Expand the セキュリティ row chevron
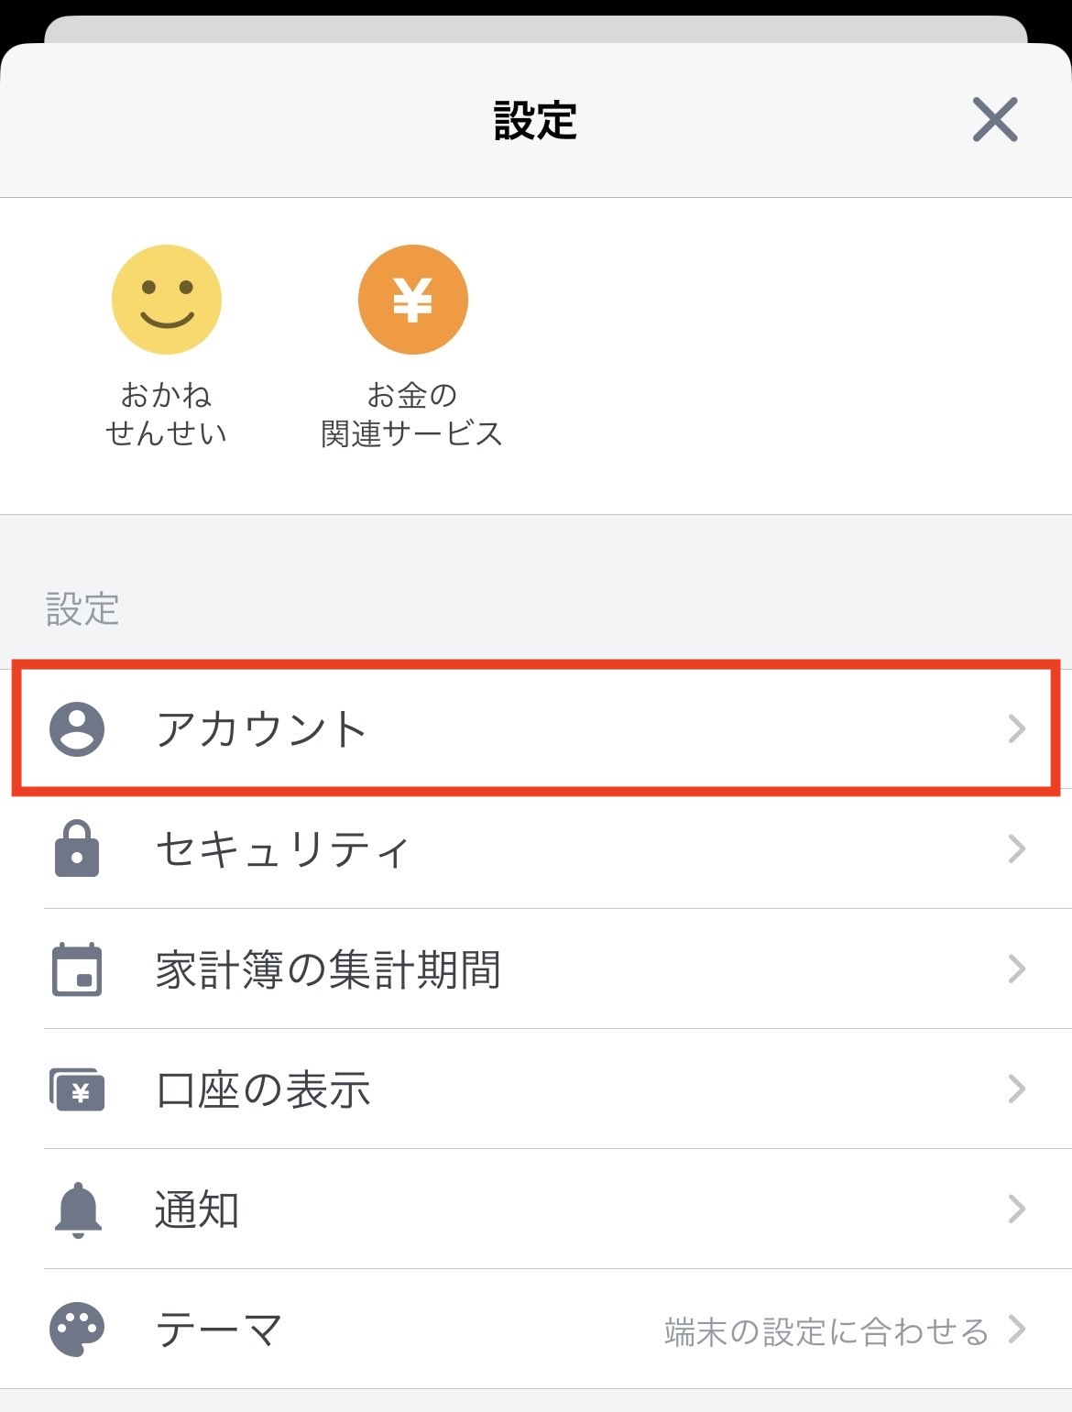 [x=1016, y=848]
